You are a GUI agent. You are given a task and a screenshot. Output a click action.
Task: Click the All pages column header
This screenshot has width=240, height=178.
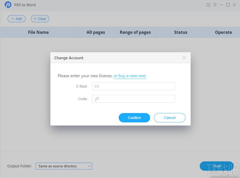click(x=96, y=32)
